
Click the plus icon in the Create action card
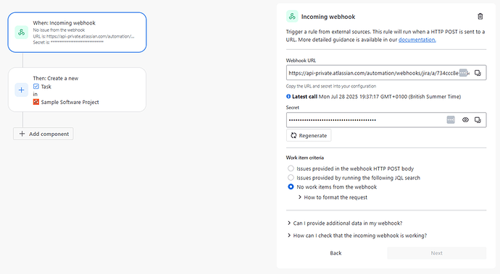21,90
